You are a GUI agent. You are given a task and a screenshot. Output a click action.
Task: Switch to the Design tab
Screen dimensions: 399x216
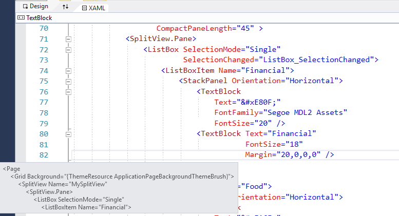coord(35,6)
